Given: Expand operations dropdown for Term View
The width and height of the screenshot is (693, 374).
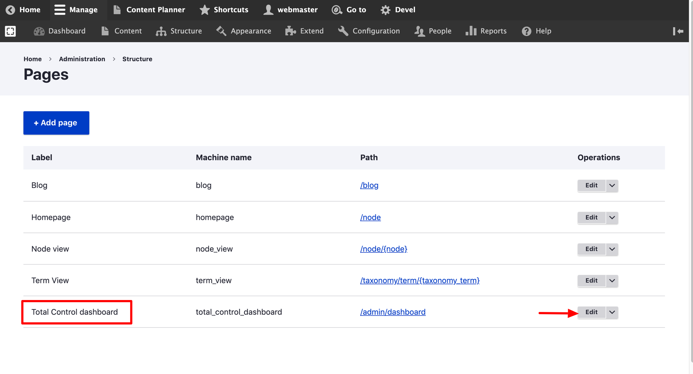Looking at the screenshot, I should (612, 280).
